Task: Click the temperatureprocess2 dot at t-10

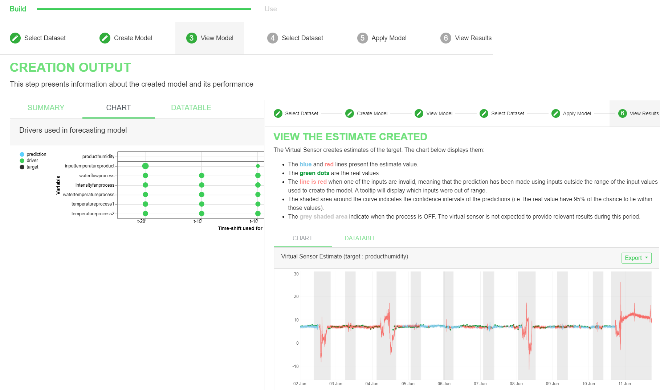Action: click(258, 213)
